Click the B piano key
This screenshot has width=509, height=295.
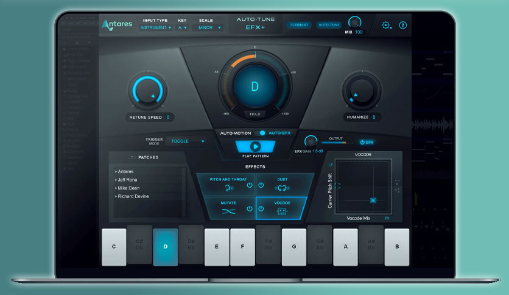click(397, 247)
